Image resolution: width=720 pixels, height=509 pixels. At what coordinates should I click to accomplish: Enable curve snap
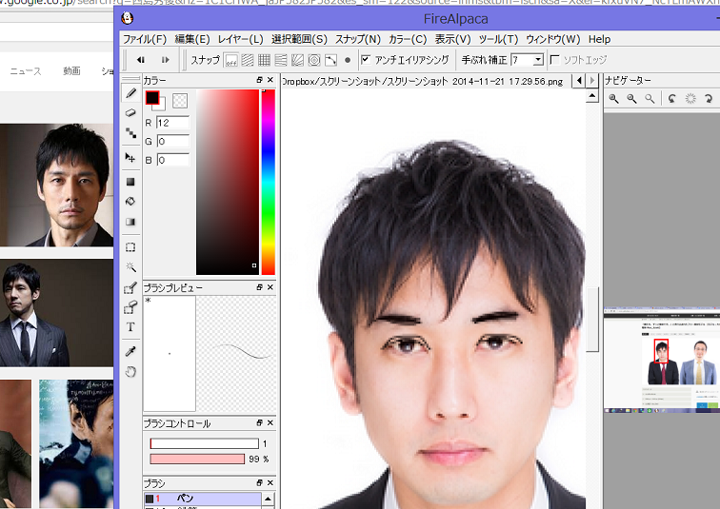(x=330, y=60)
